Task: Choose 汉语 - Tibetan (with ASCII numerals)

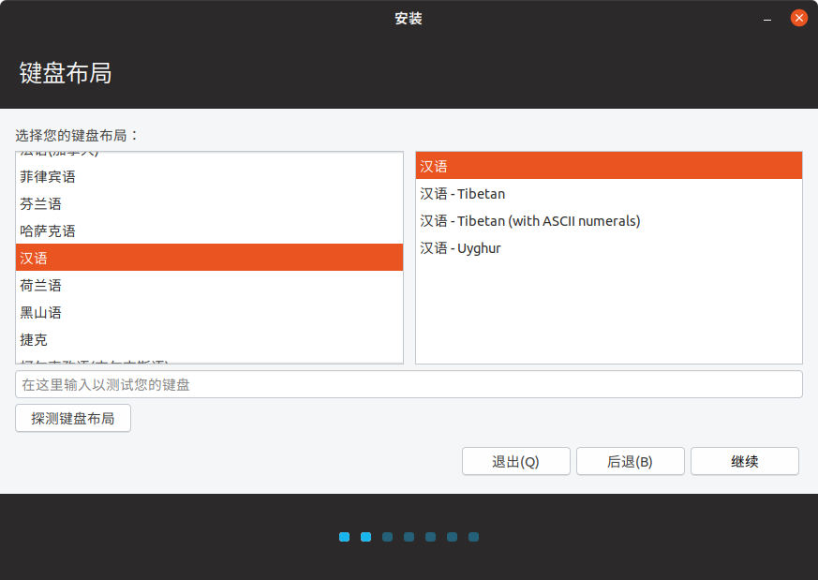Action: pyautogui.click(x=609, y=220)
